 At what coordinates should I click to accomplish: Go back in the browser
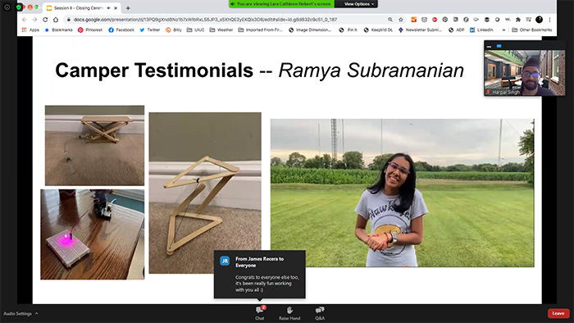coord(25,20)
